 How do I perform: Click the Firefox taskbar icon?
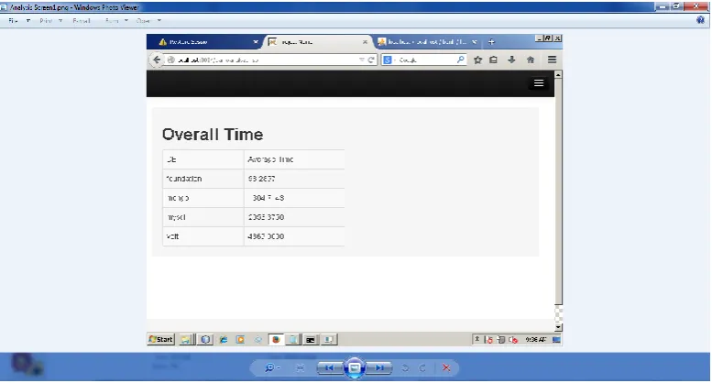[276, 339]
